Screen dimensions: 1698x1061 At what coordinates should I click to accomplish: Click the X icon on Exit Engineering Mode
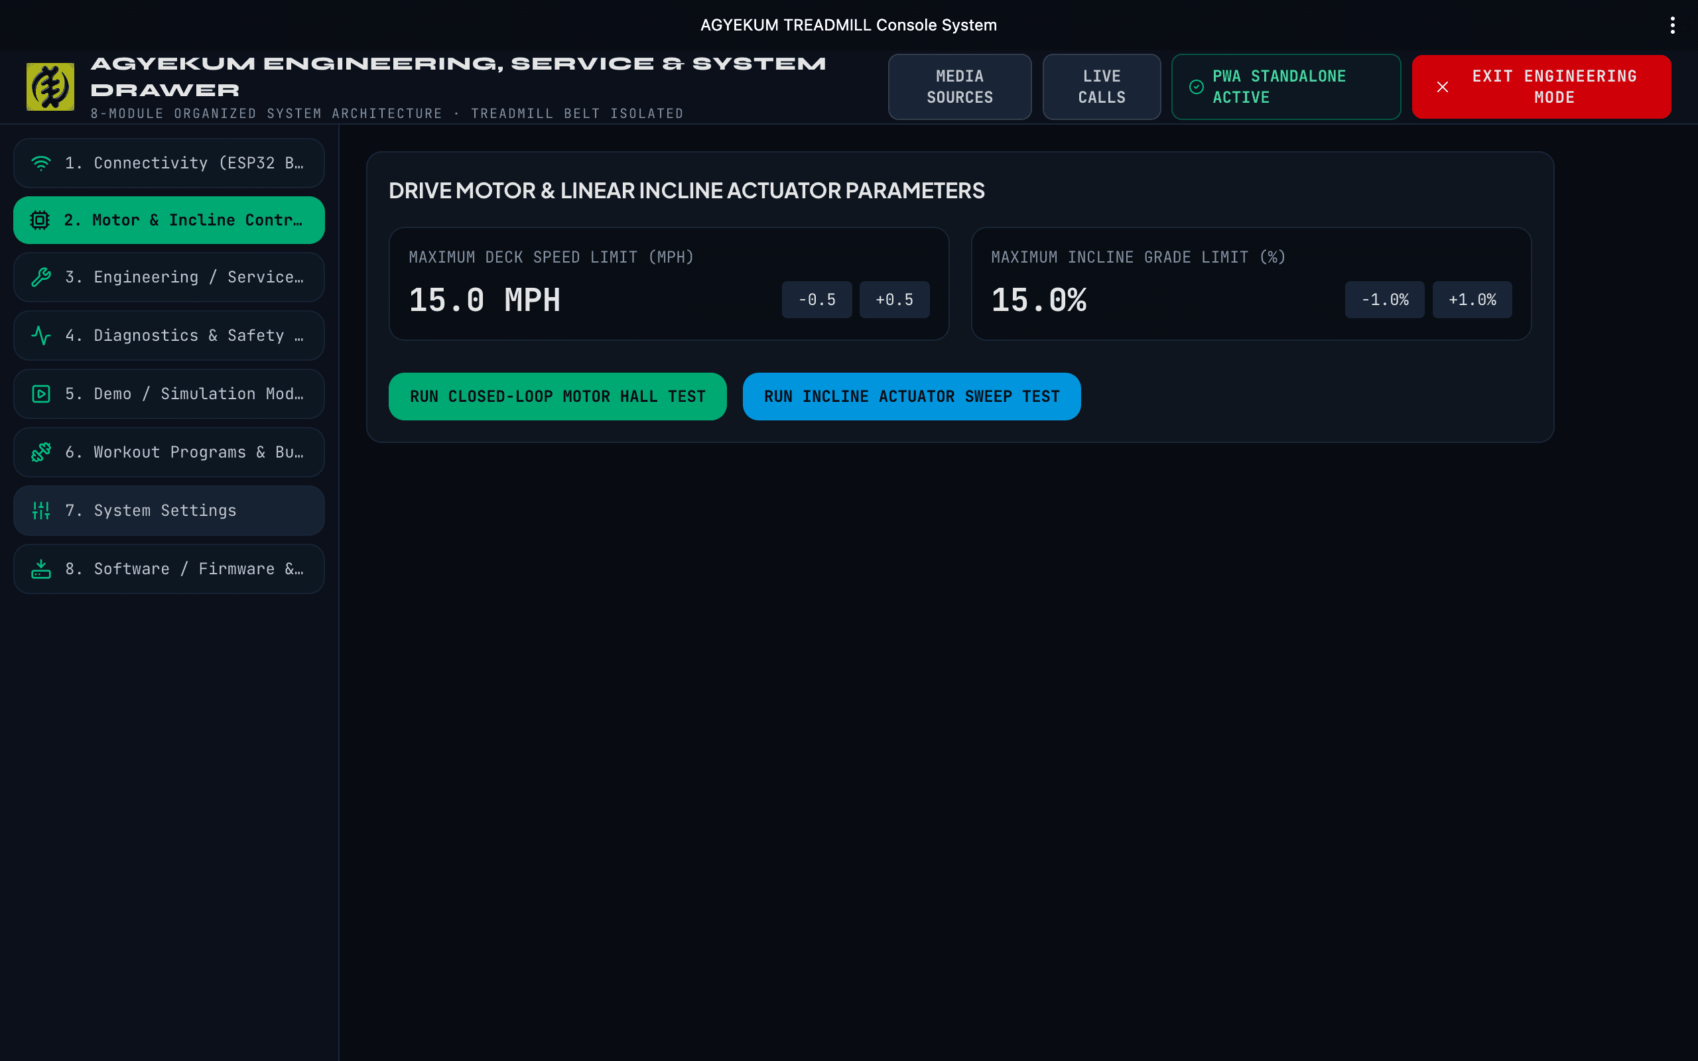click(x=1443, y=87)
